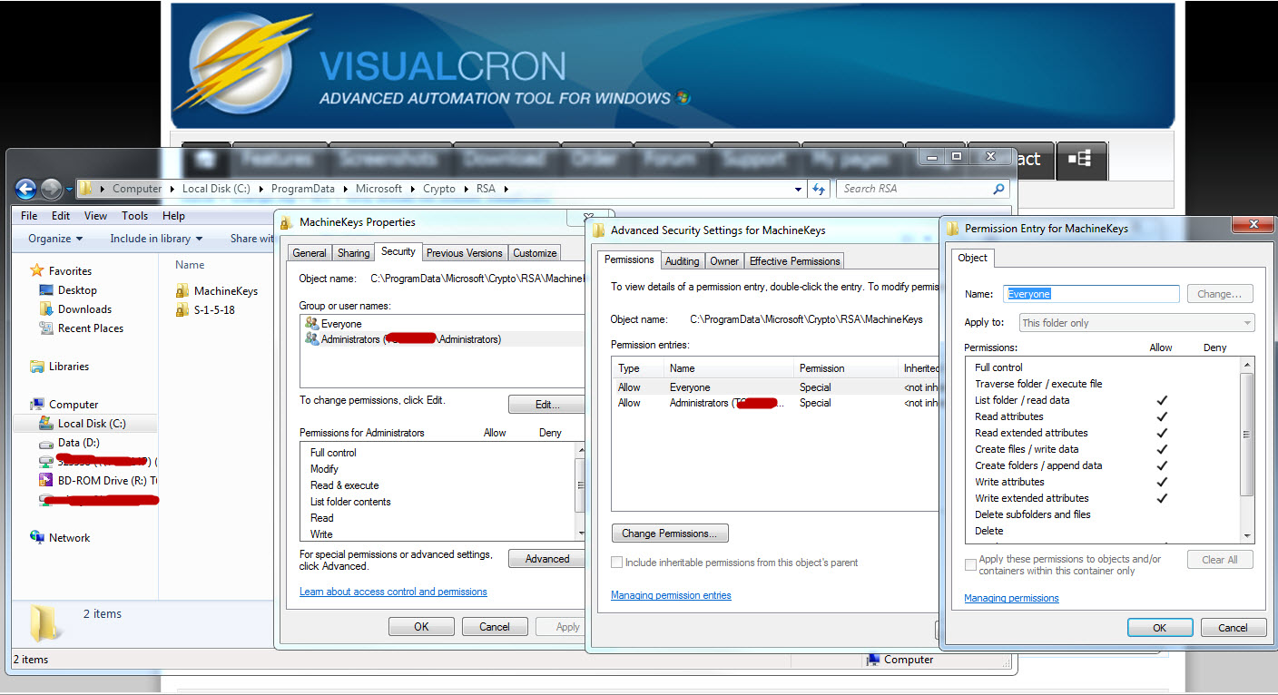Click the Explorer back navigation arrow
Image resolution: width=1278 pixels, height=695 pixels.
(25, 189)
